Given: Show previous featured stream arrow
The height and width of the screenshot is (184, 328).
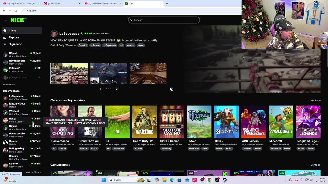Looking at the screenshot, I should point(100,89).
